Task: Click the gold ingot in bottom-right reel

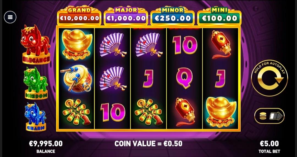Action: [221, 112]
